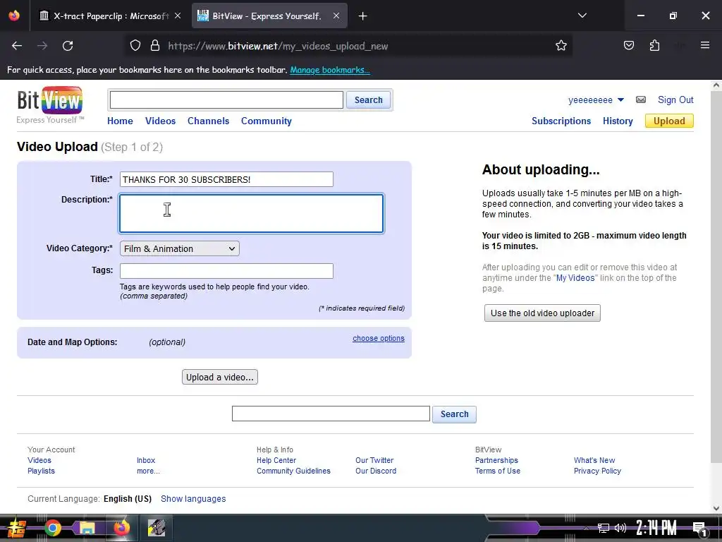The width and height of the screenshot is (722, 542).
Task: Click into the Tags field
Action: tap(226, 271)
